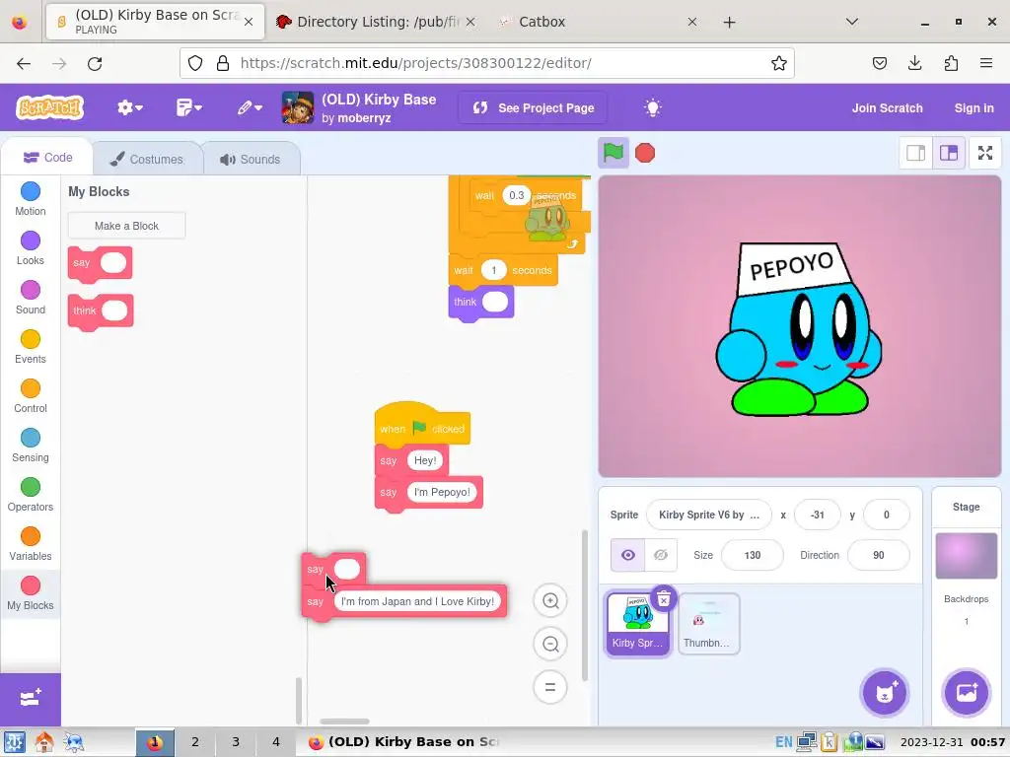Open the Tutorials lightbulb icon
The width and height of the screenshot is (1010, 757).
pos(653,107)
